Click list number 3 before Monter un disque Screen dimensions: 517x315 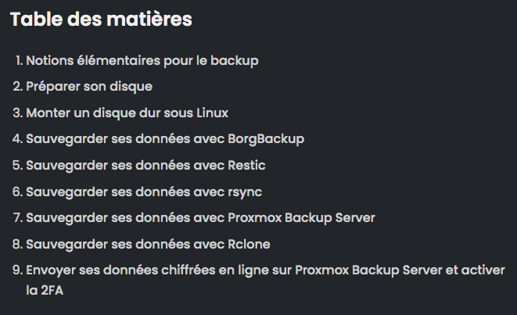point(18,113)
